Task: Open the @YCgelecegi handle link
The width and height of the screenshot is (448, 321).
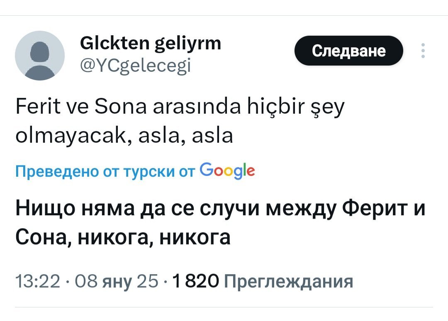Action: click(134, 65)
